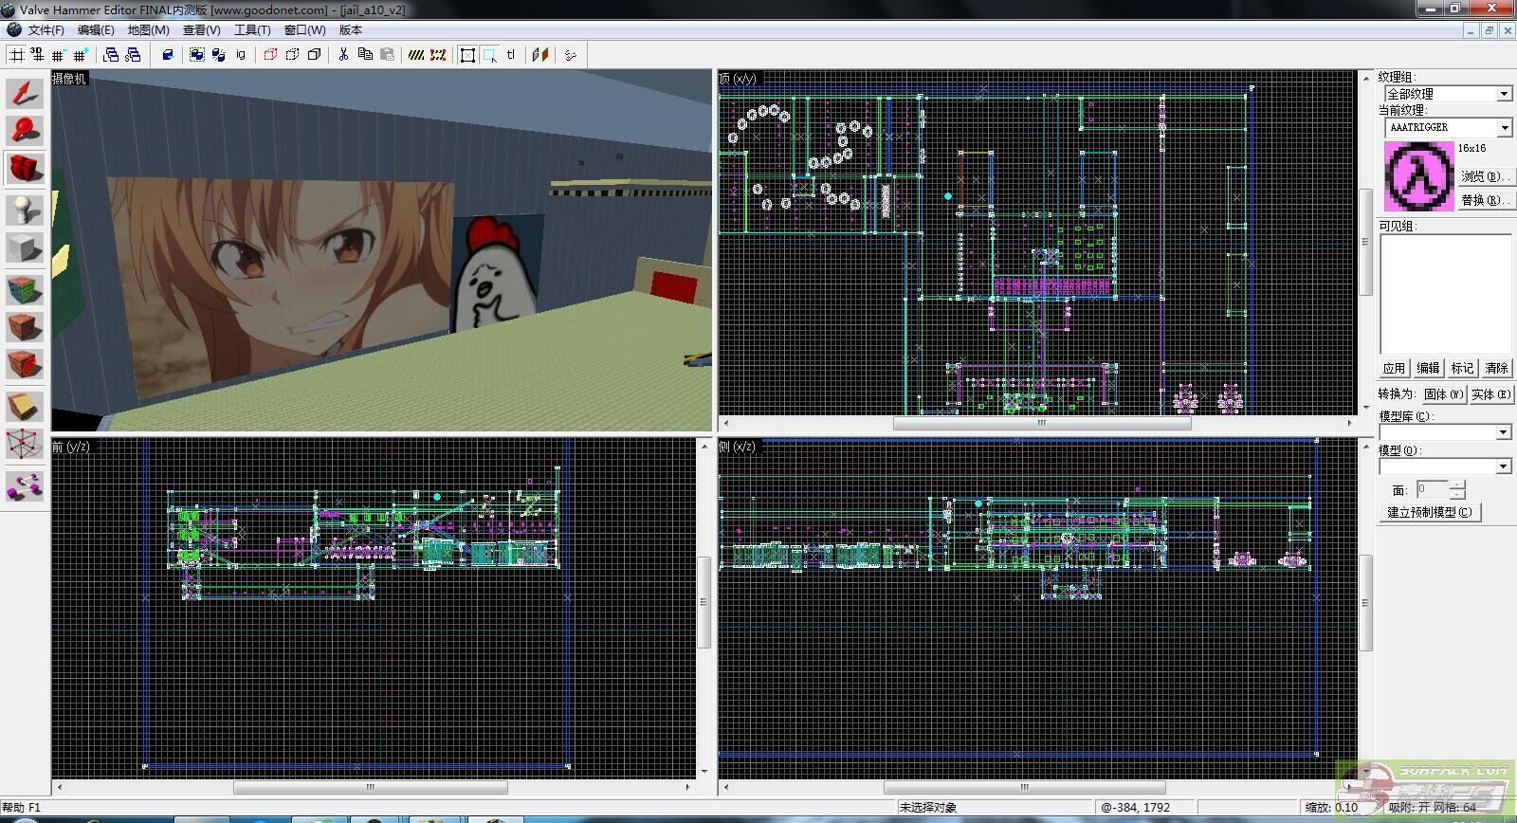Click the top x/y viewport horizontal scrollbar

[x=1041, y=424]
